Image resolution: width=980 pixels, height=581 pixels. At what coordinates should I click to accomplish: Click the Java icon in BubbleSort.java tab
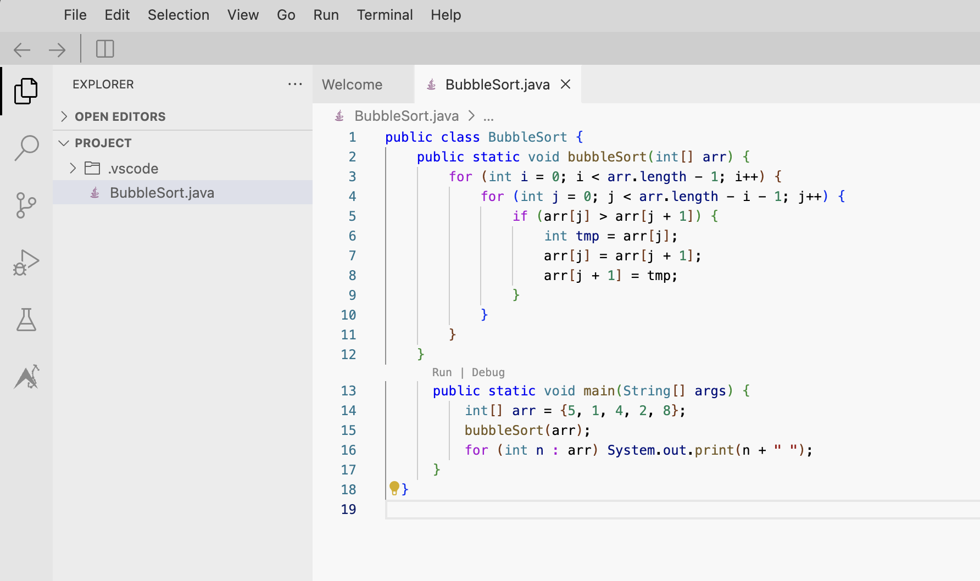[x=432, y=84]
